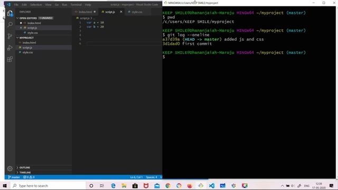Switch to Git Bash via taskbar icon
The width and height of the screenshot is (338, 190).
pos(201,186)
